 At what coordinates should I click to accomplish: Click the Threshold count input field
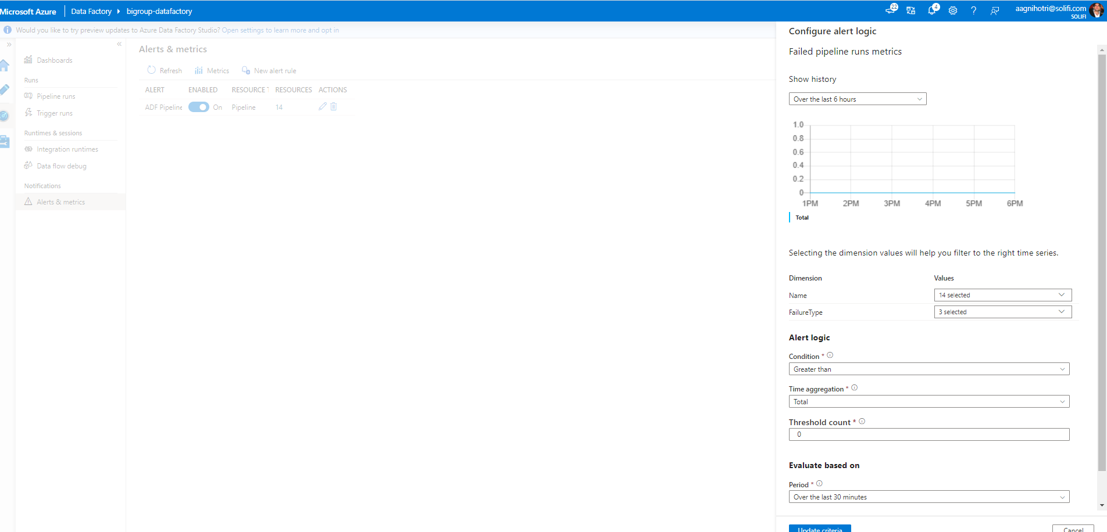(928, 434)
